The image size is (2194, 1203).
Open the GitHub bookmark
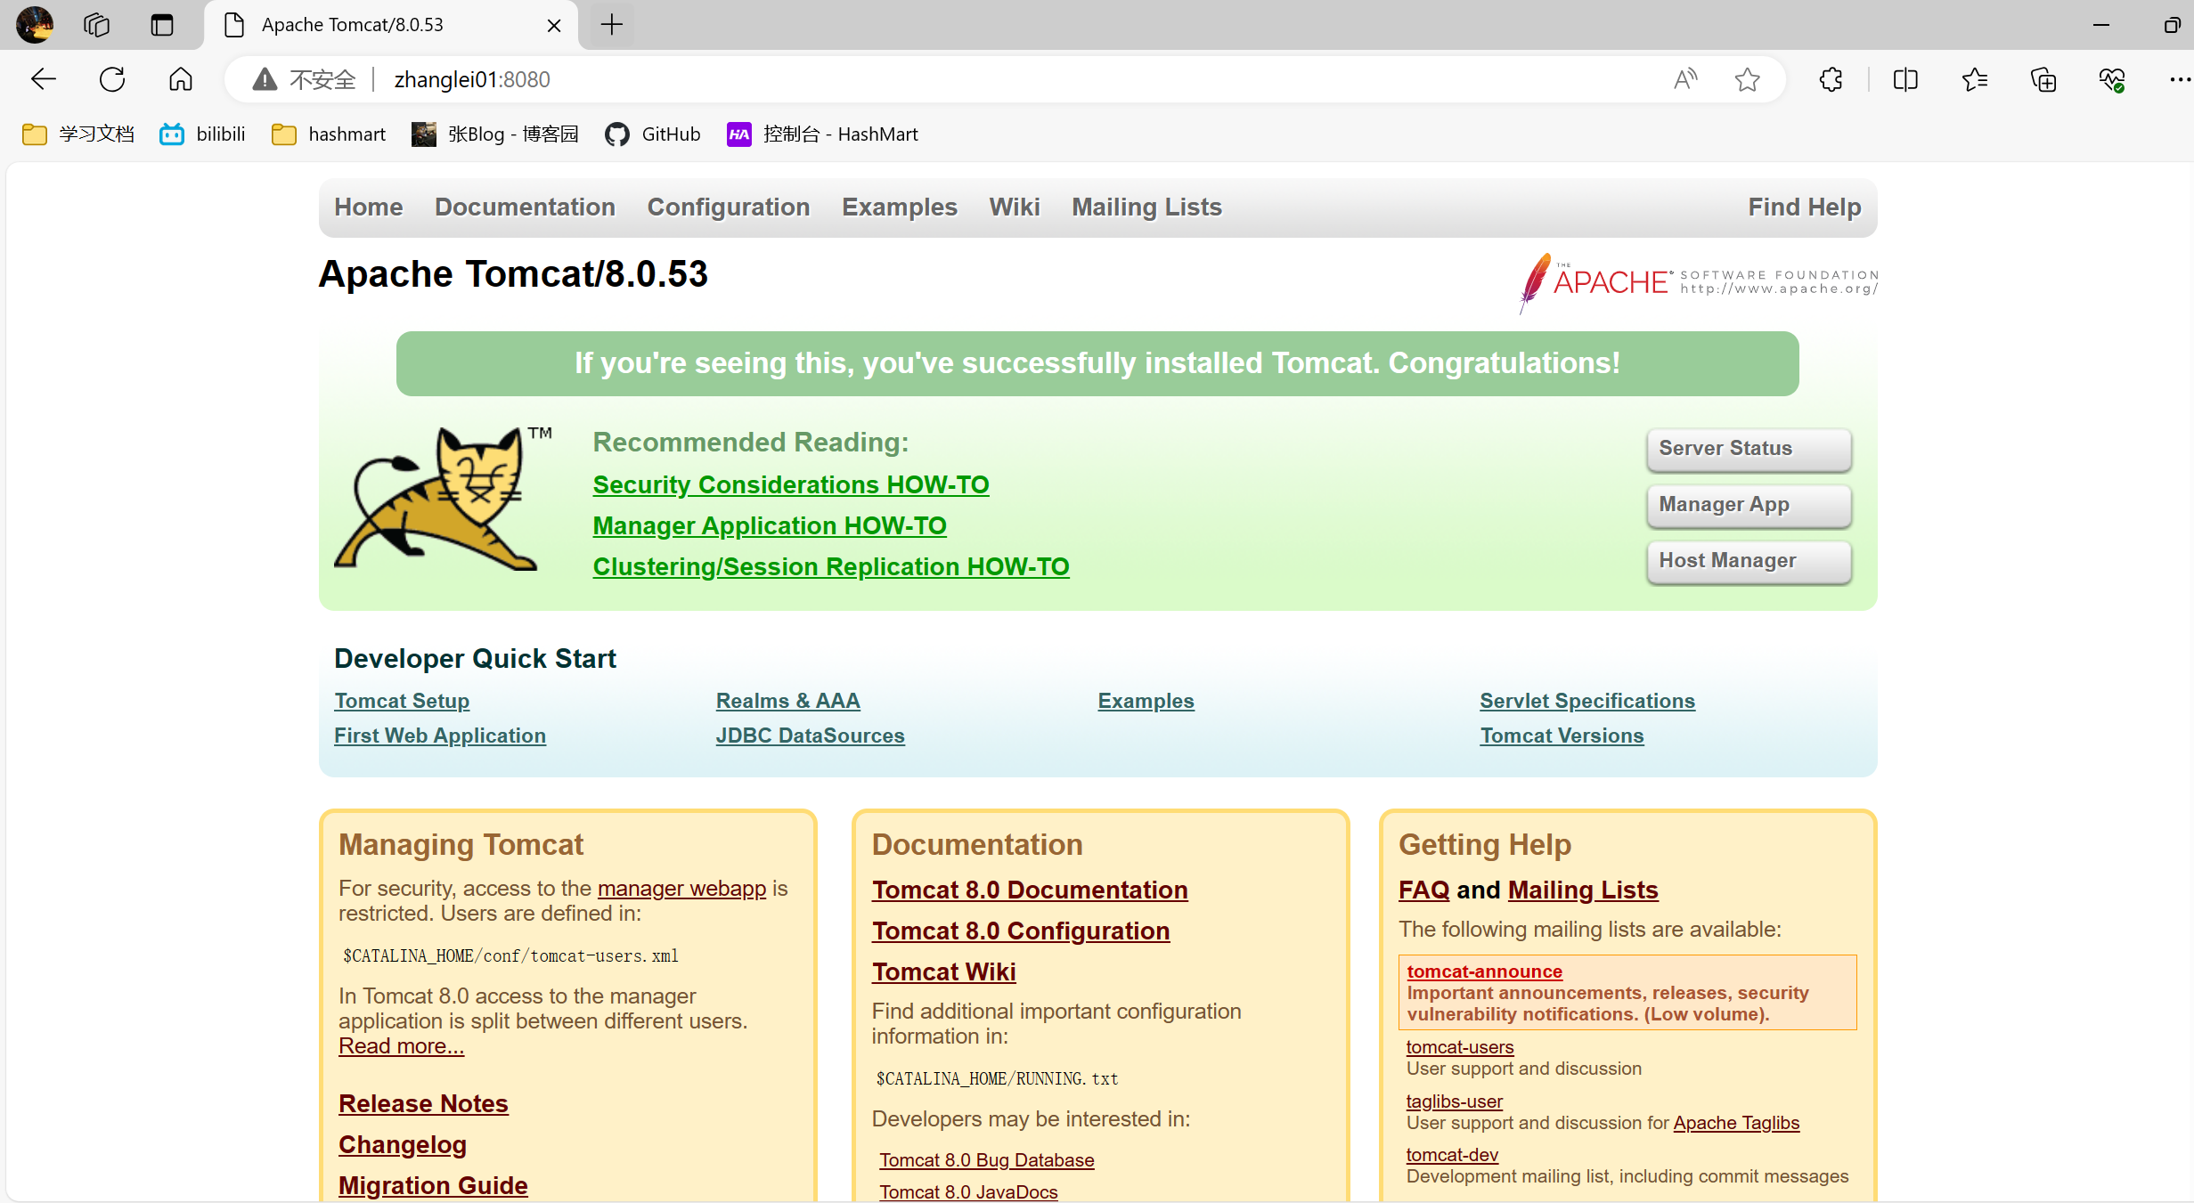coord(653,134)
